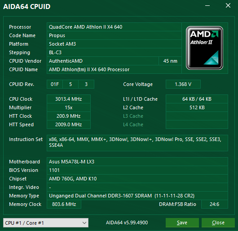
Task: Open the CPU core selection combo box
Action: coord(46,222)
